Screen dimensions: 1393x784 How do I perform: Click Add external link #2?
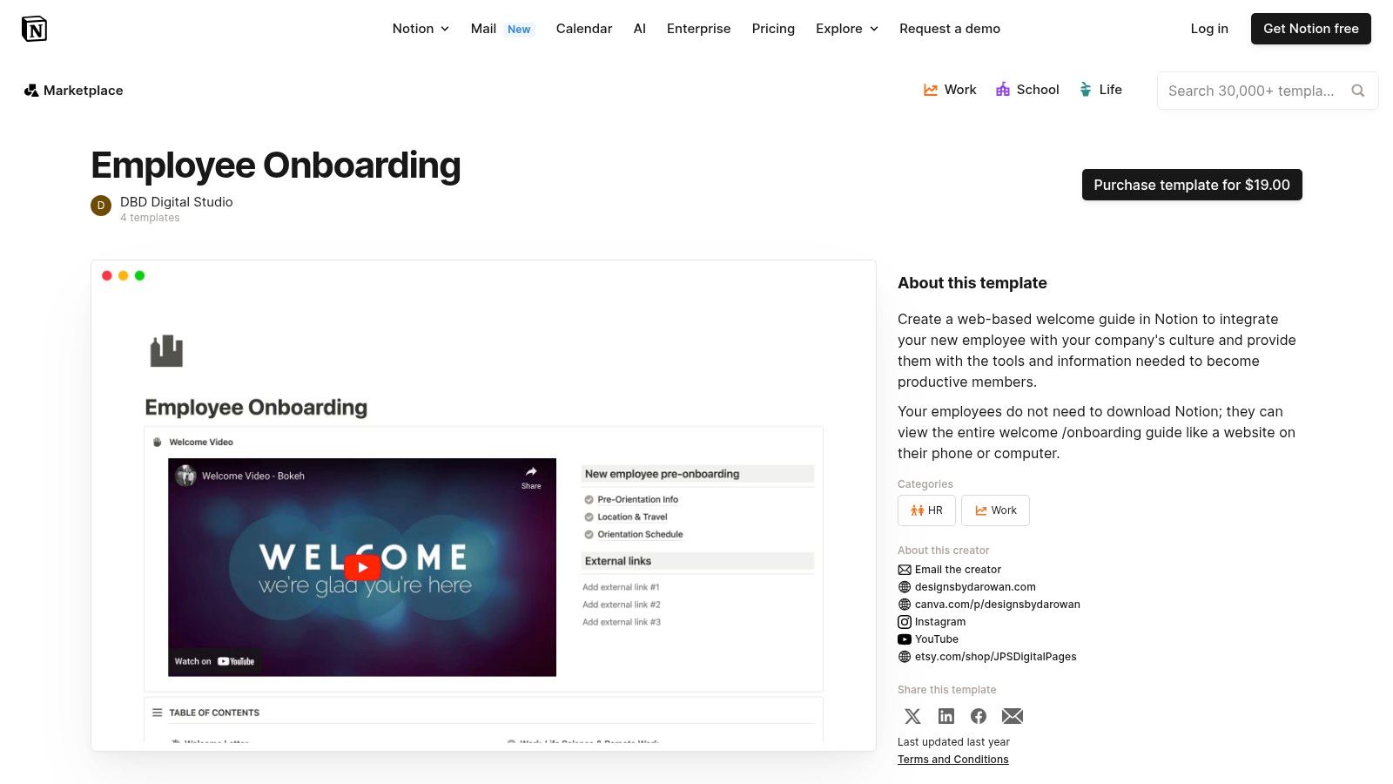coord(622,605)
